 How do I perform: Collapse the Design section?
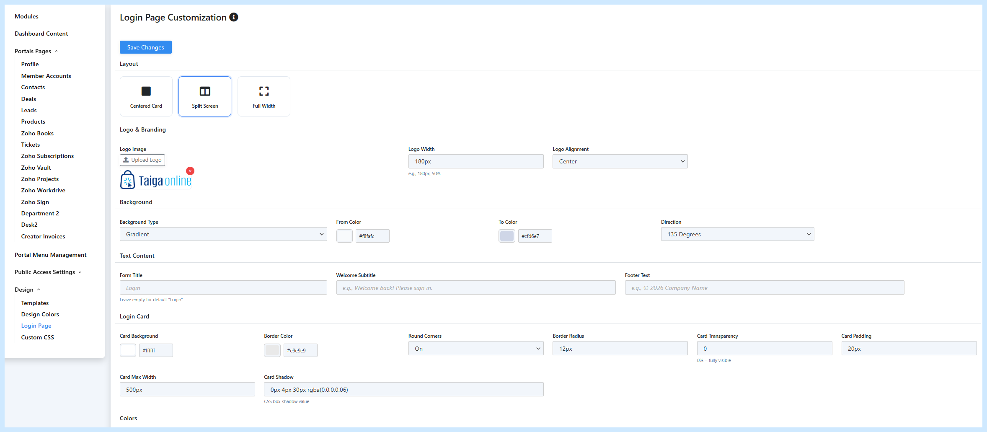click(x=39, y=289)
